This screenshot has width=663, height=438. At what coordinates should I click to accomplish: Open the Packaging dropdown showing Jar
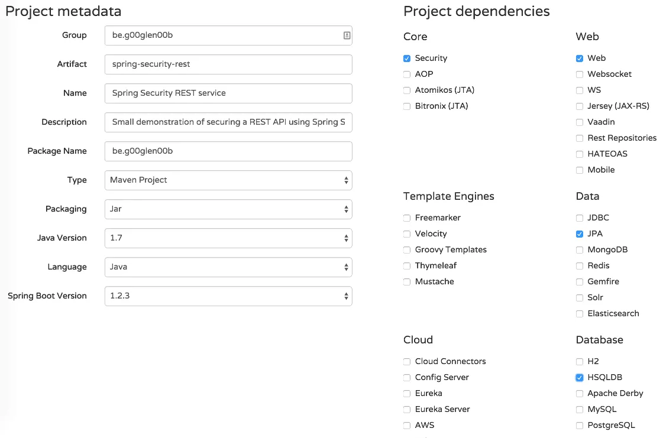pyautogui.click(x=228, y=209)
